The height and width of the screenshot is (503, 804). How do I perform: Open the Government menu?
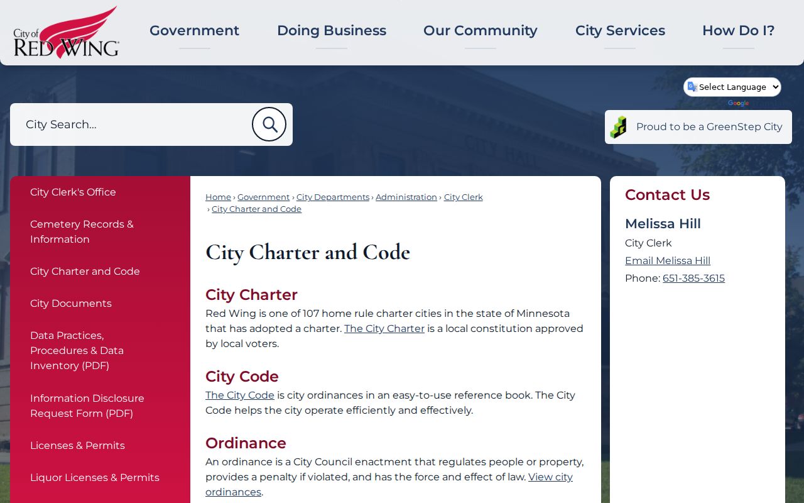194,31
